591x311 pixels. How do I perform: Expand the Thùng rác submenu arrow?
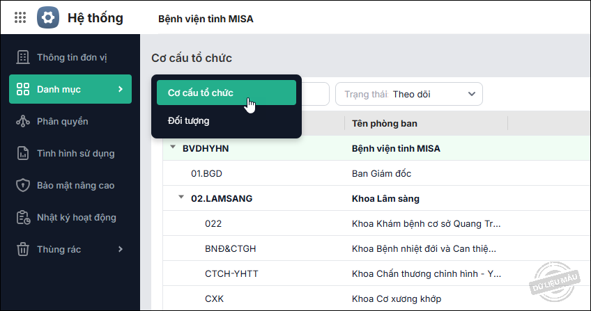pos(121,249)
